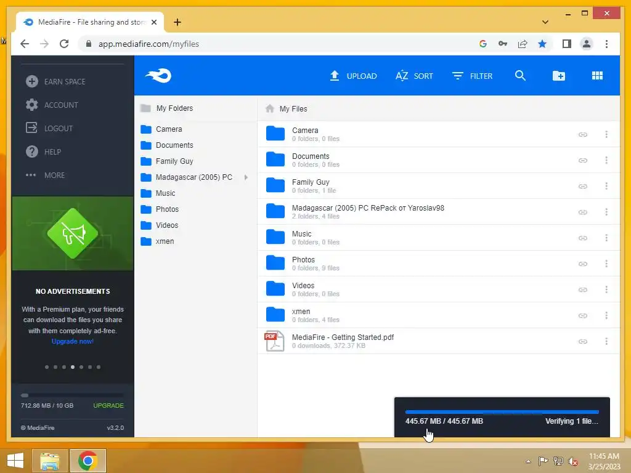This screenshot has width=631, height=473.
Task: Copy share link for Camera folder
Action: 583,134
